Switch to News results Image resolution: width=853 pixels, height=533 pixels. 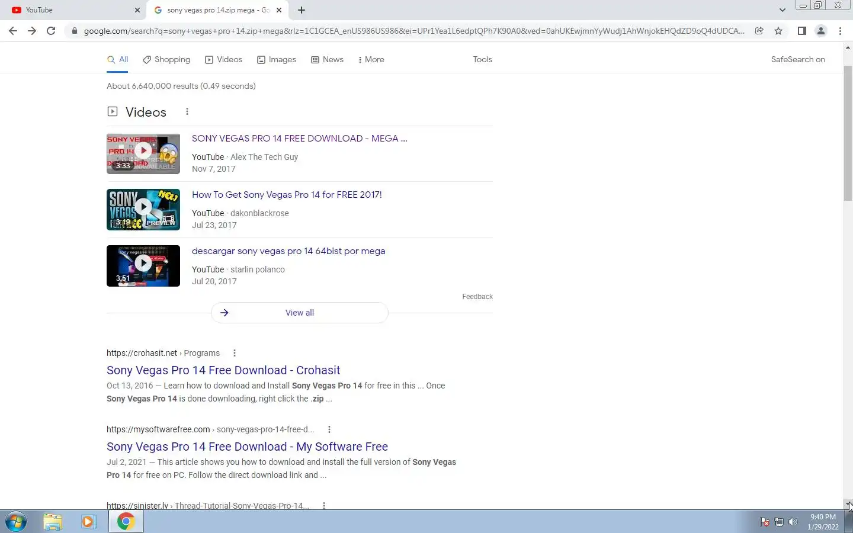point(327,59)
